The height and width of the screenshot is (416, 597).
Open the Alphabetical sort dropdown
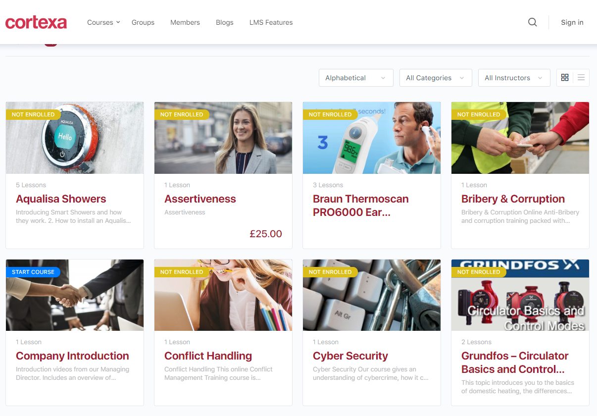coord(356,78)
